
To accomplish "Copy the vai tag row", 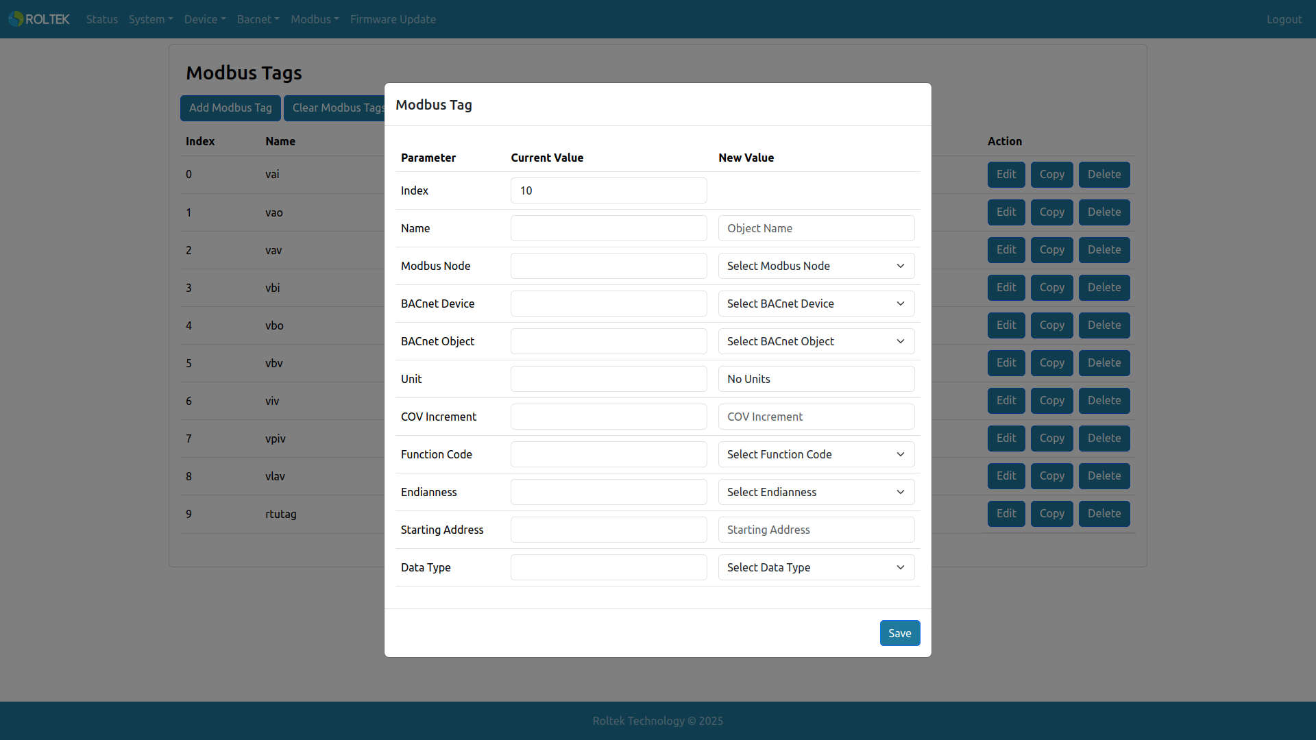I will tap(1051, 175).
